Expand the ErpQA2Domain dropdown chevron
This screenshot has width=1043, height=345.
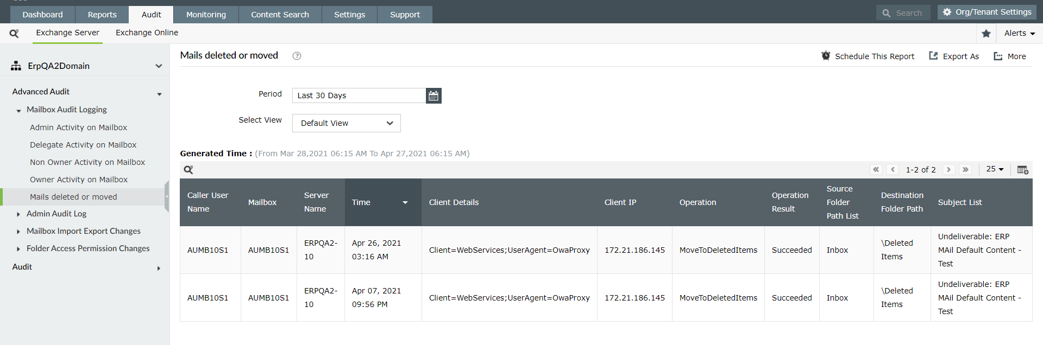(x=159, y=66)
